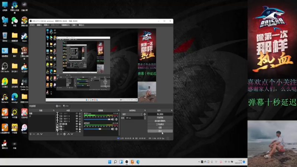Click 桌面音频 volume slider
This screenshot has width=297, height=167.
tap(97, 129)
